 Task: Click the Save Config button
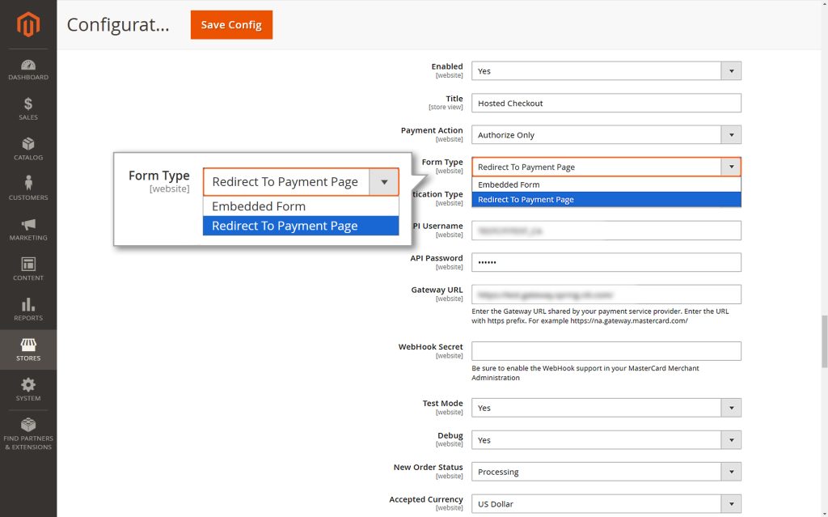click(231, 24)
